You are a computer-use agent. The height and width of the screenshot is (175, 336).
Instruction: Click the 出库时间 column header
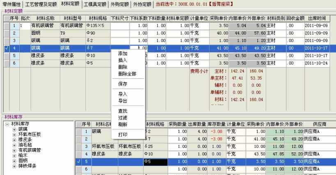(317, 18)
